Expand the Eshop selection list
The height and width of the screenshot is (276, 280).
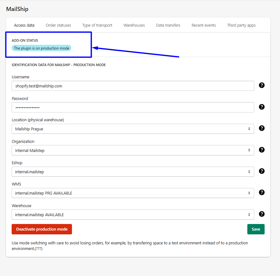point(133,172)
